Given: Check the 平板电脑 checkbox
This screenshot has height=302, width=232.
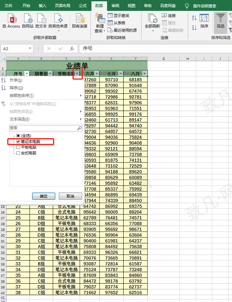Looking at the screenshot, I should click(18, 147).
